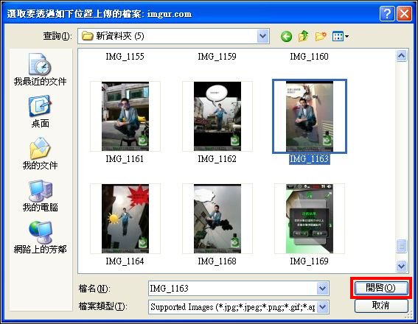Open 我最近的文件 in the places bar
This screenshot has width=418, height=324.
(x=40, y=69)
